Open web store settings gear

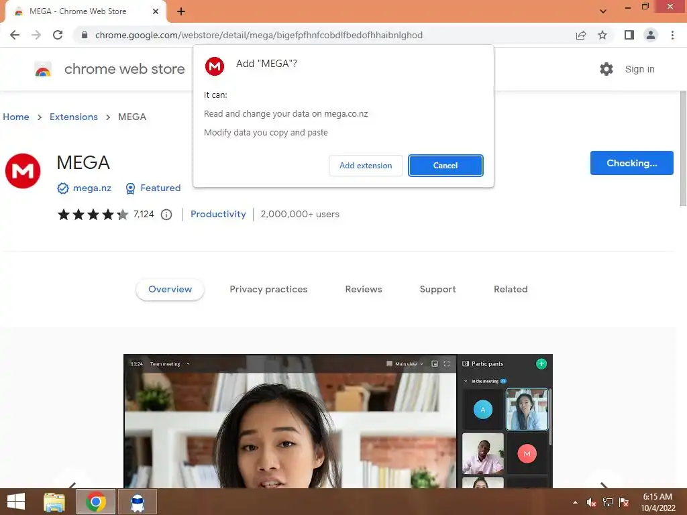[x=606, y=69]
